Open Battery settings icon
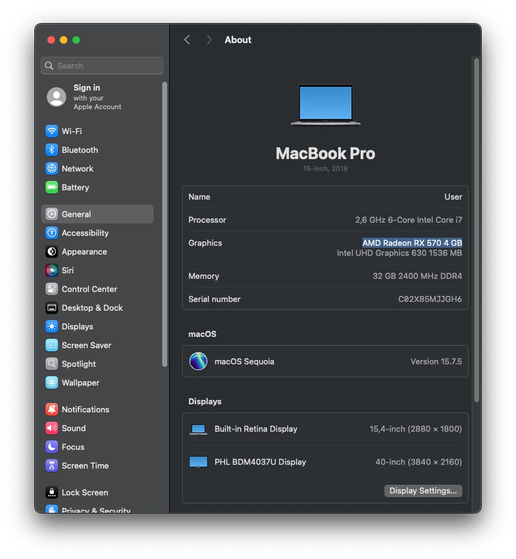The image size is (516, 559). click(x=52, y=188)
